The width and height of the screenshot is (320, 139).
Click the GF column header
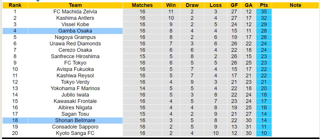coord(234,5)
